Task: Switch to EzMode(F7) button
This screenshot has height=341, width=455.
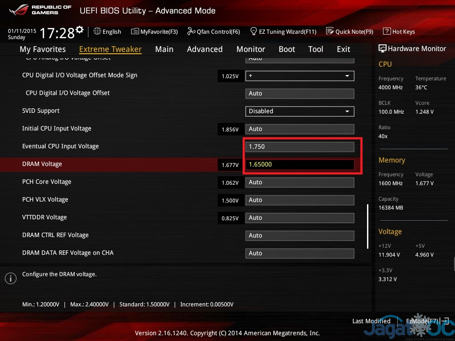Action: click(422, 321)
